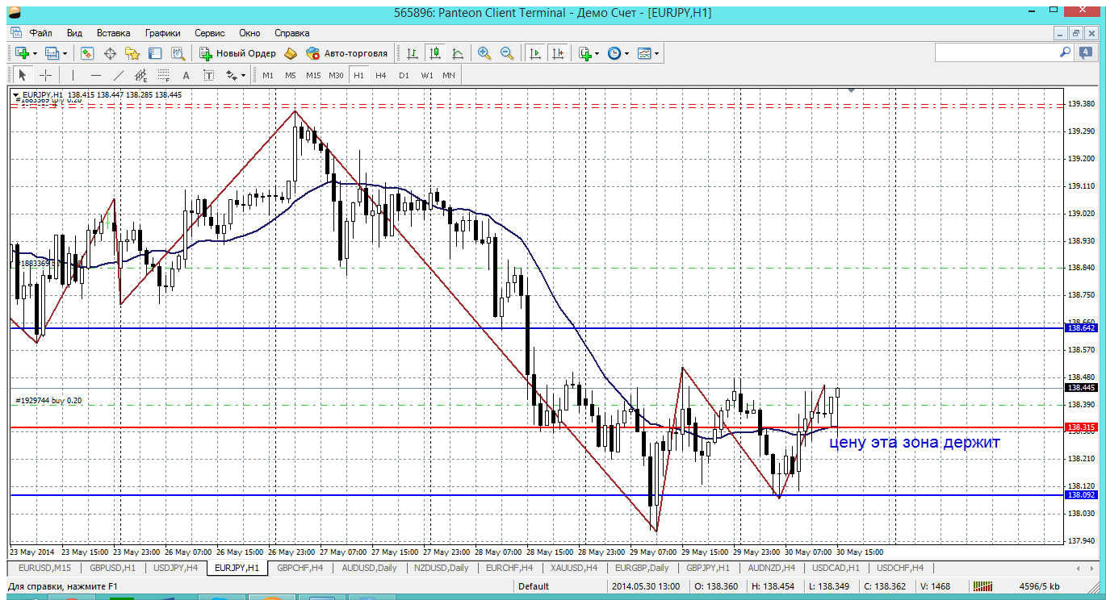
Task: Click the search input field
Action: point(997,52)
